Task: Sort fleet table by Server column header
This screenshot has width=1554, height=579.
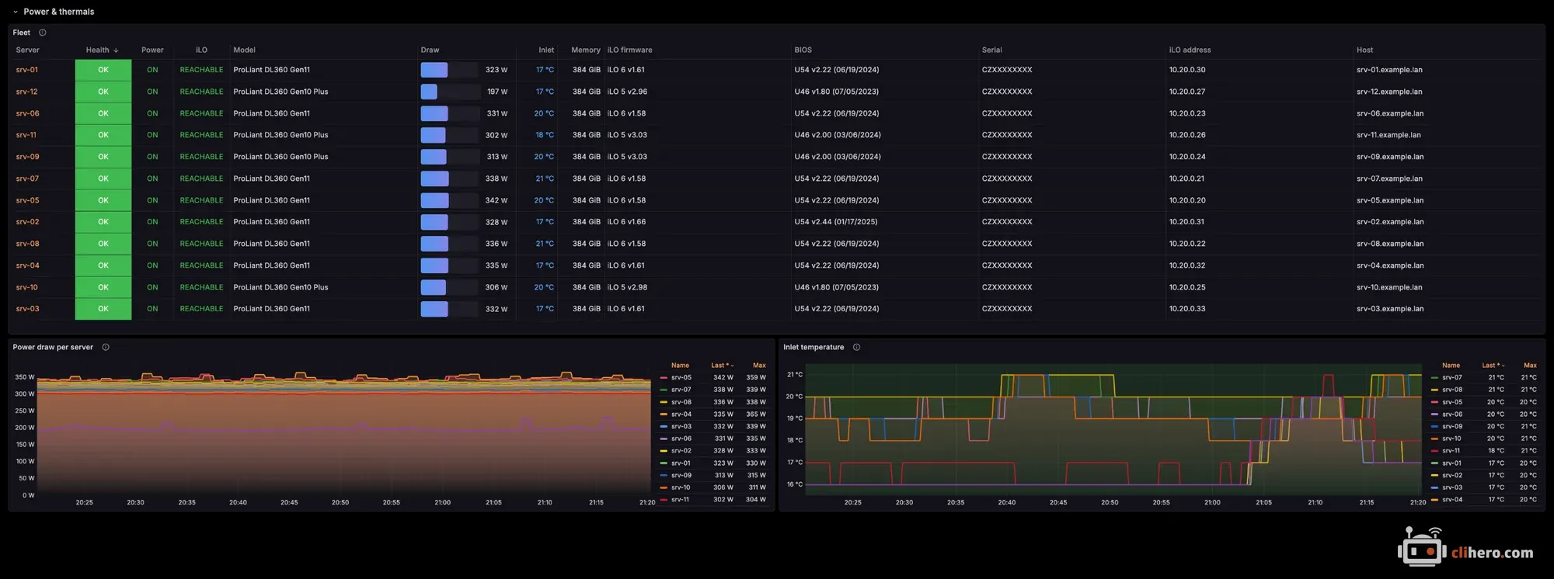Action: pos(27,50)
